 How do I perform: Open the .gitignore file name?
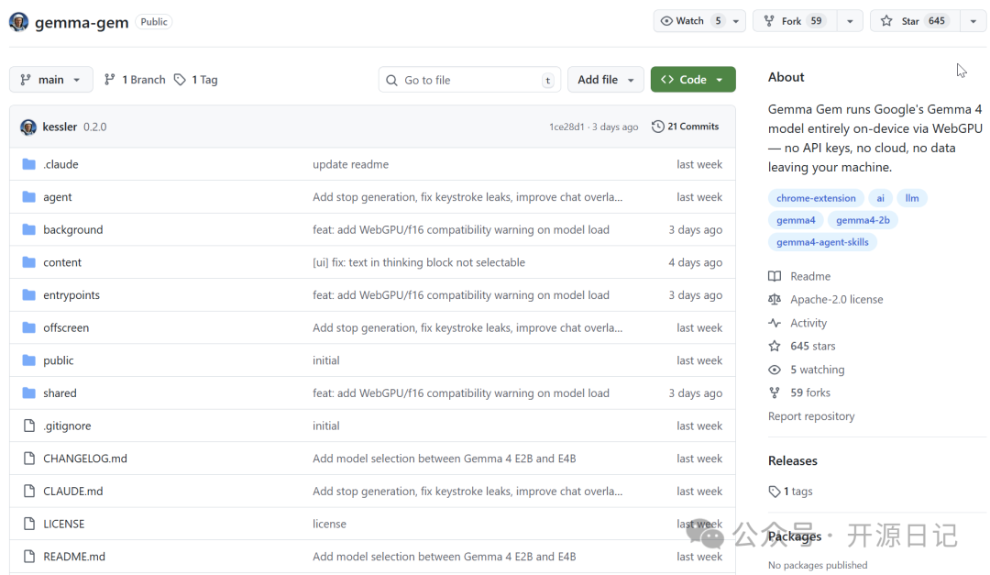(67, 426)
